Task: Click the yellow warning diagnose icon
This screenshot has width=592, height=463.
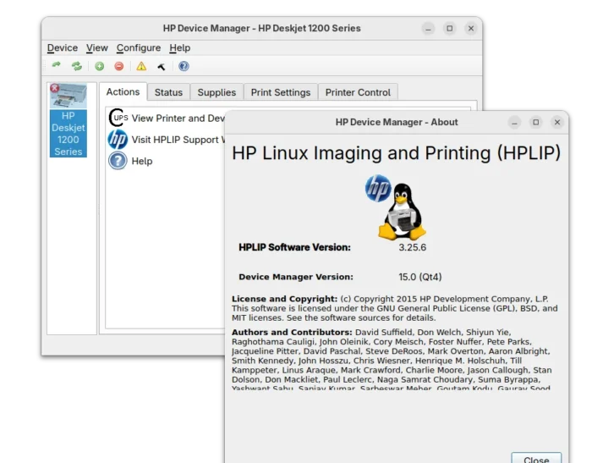Action: [141, 66]
